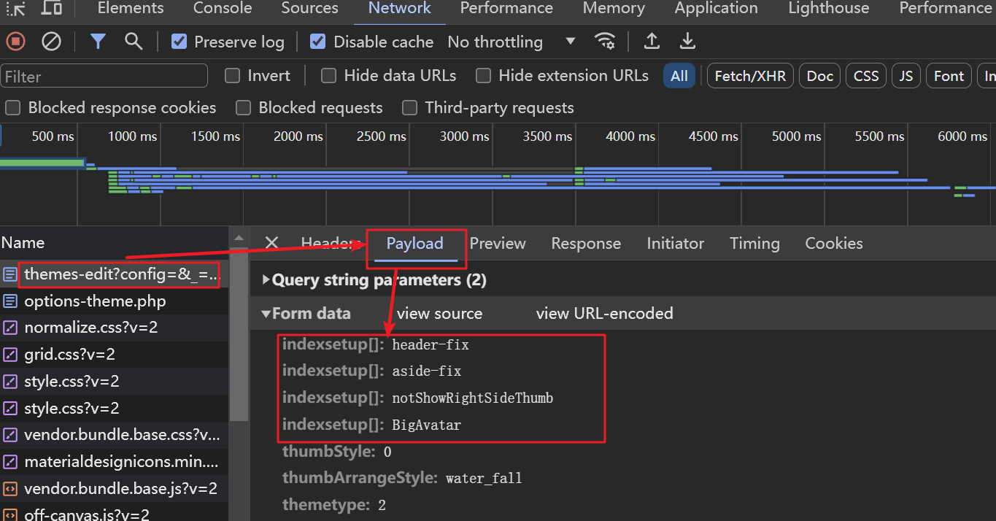Screen dimensions: 996x521
Task: Click the Name column header
Action: pos(114,243)
